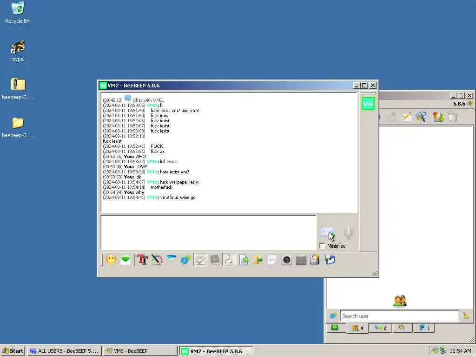The image size is (476, 357).
Task: Click the grayed-out user icon in main window
Action: (392, 117)
